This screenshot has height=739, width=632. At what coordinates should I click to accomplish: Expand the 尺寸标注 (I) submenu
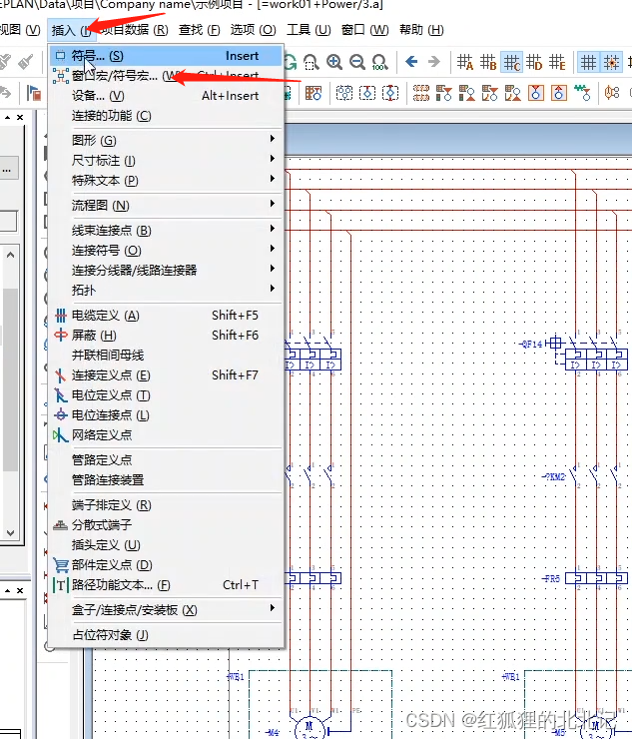coord(167,160)
